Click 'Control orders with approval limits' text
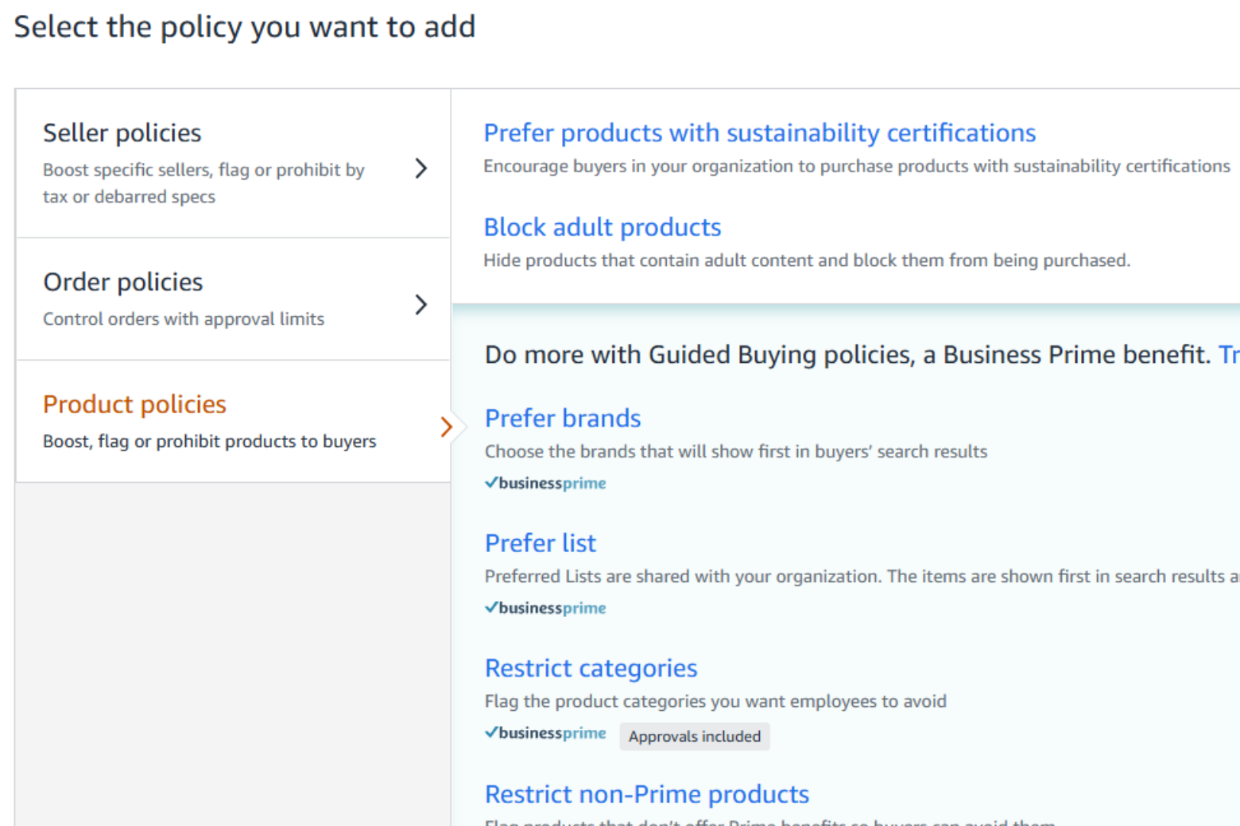 (184, 318)
